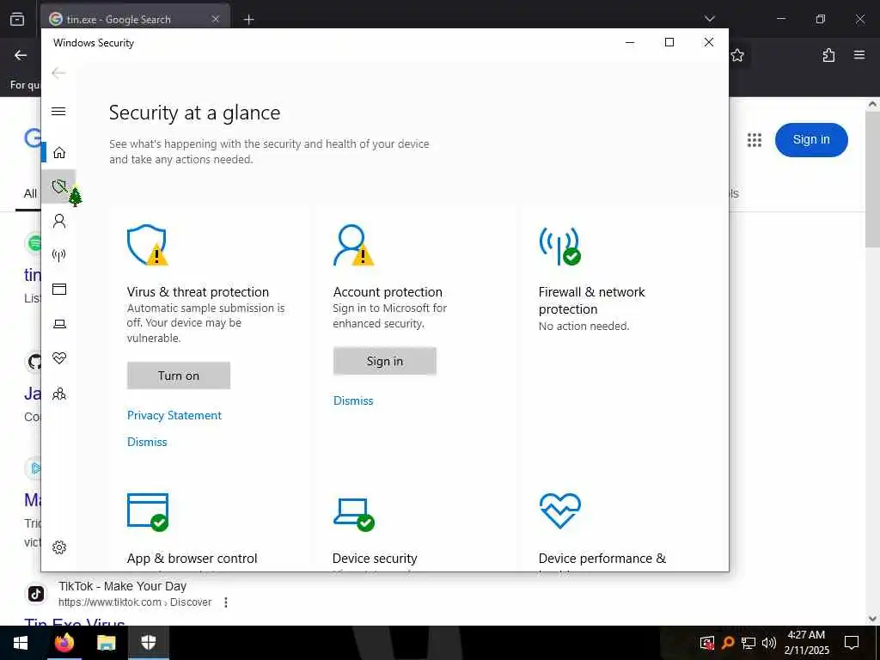880x660 pixels.
Task: Click the back arrow in Windows Security
Action: tap(58, 73)
